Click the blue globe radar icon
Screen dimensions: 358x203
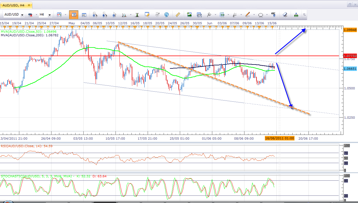(166, 15)
